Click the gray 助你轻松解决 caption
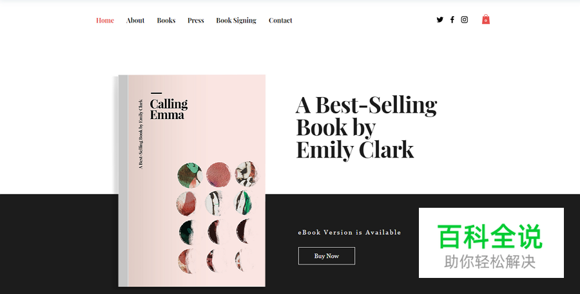 [490, 262]
